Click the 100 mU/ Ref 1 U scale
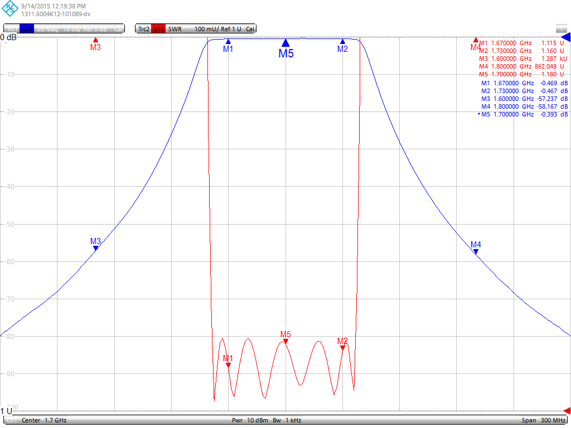Image resolution: width=571 pixels, height=428 pixels. click(x=218, y=29)
